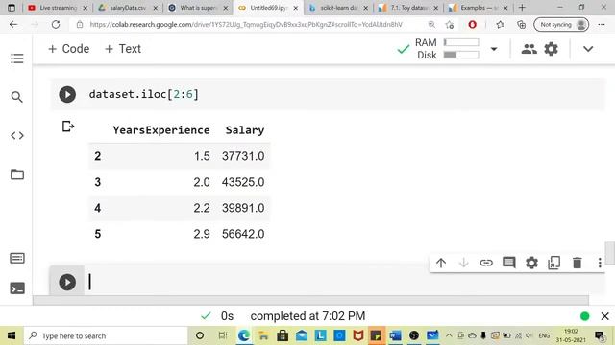This screenshot has height=345, width=615.
Task: Go back to previous page
Action: tap(13, 25)
